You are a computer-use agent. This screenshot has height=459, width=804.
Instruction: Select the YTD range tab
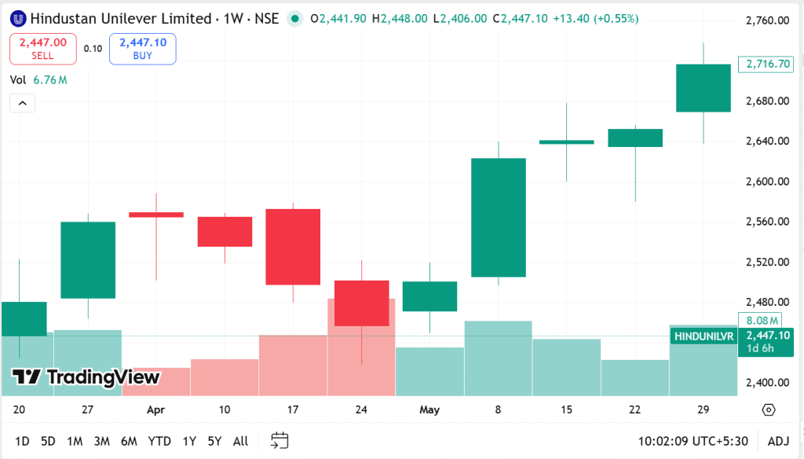click(x=159, y=441)
